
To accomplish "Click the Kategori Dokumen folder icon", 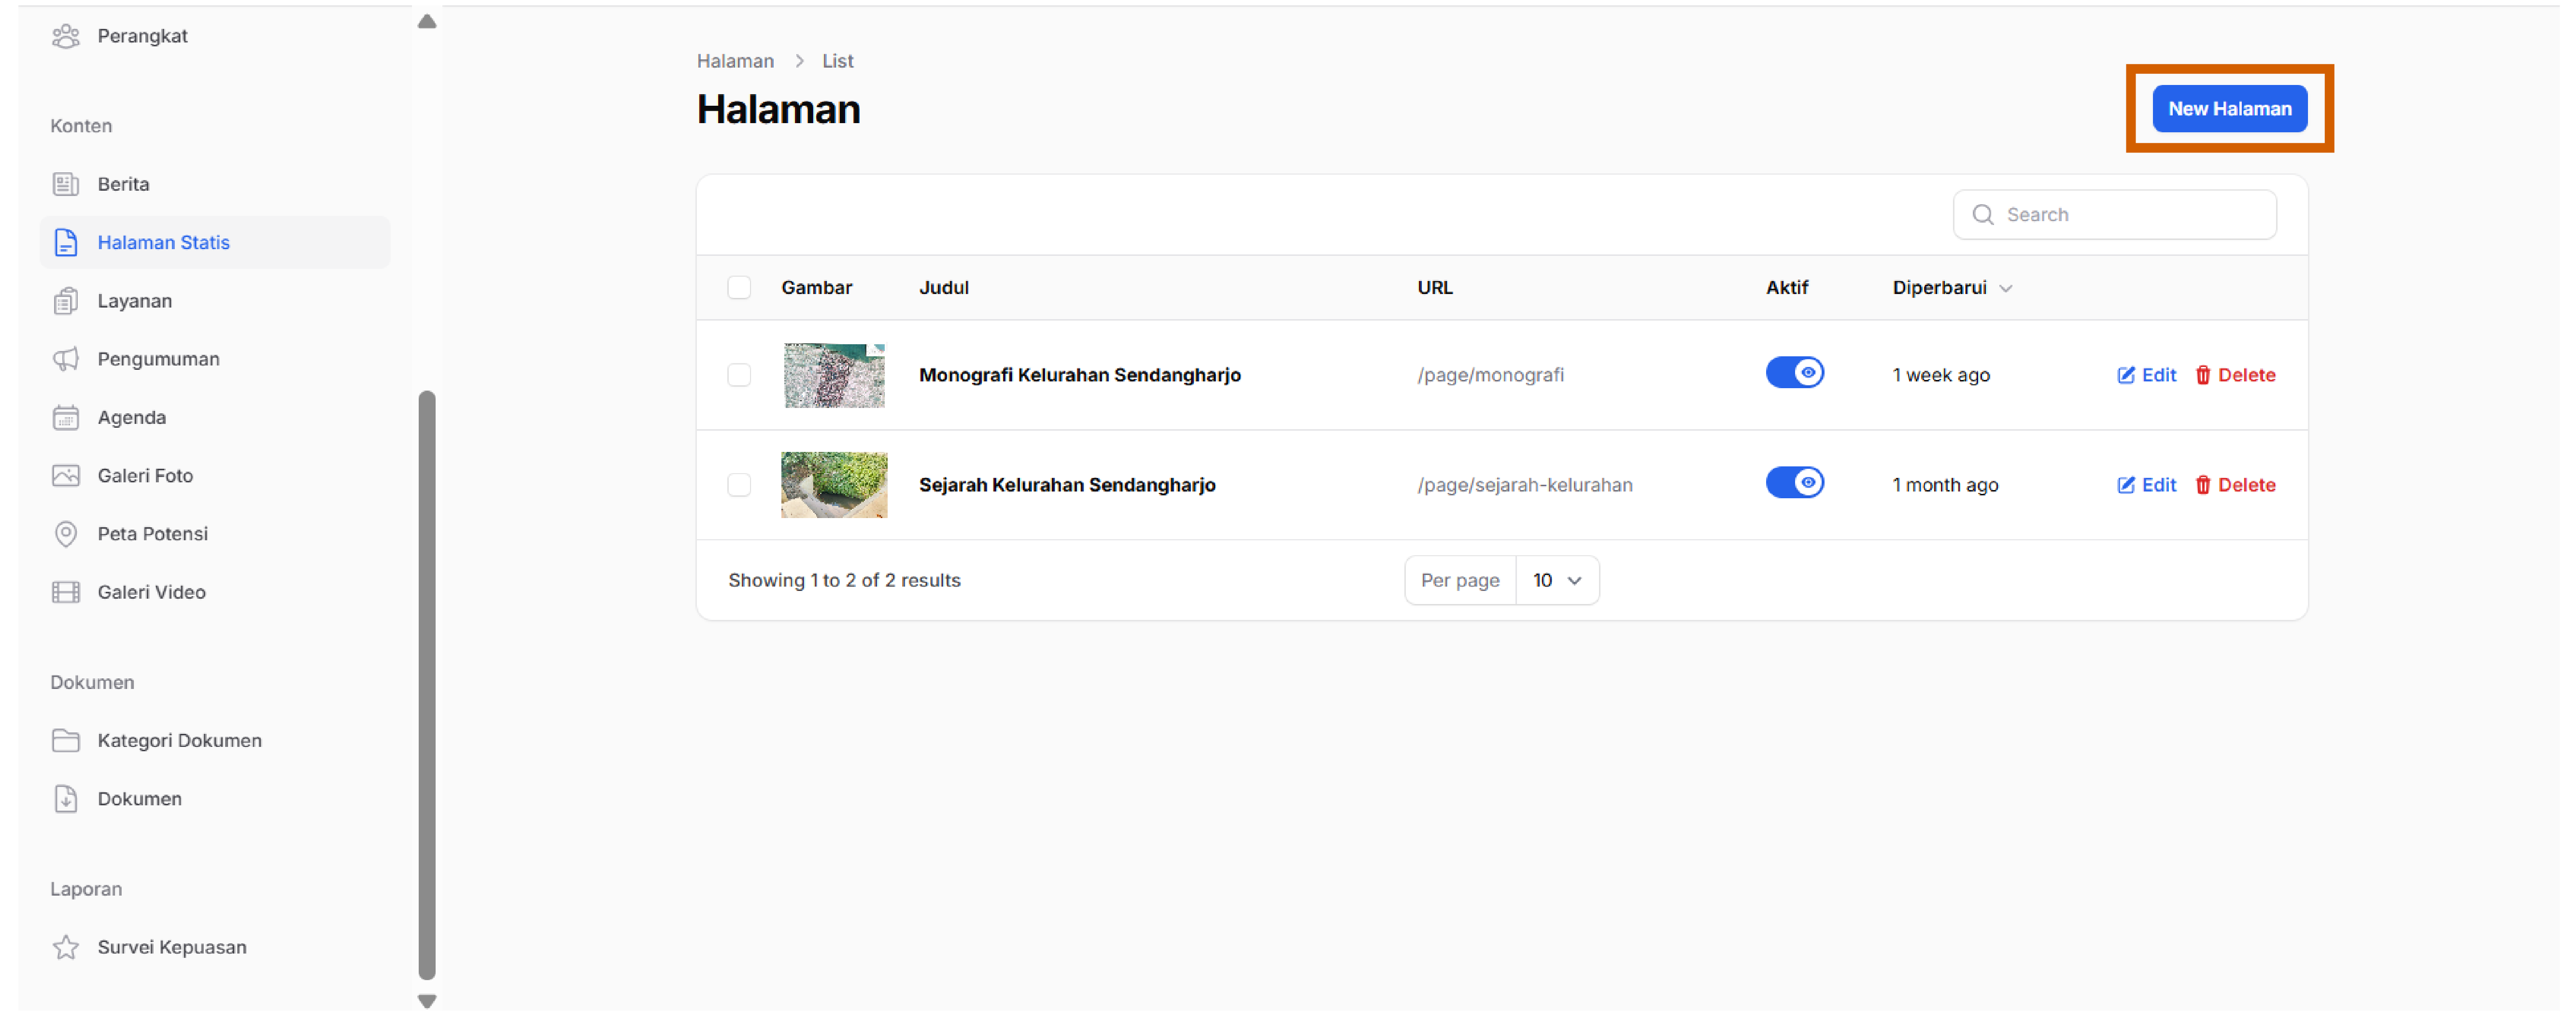I will point(66,740).
